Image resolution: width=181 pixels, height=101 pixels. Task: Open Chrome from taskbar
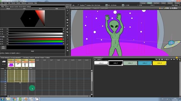14,99
